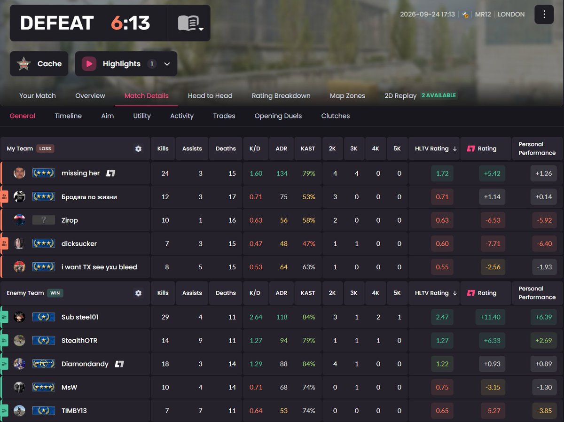Click missing her's avatar picture
The image size is (564, 422).
tap(19, 173)
